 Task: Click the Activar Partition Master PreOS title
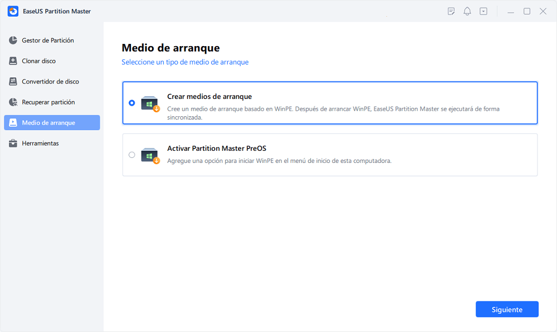pos(217,148)
